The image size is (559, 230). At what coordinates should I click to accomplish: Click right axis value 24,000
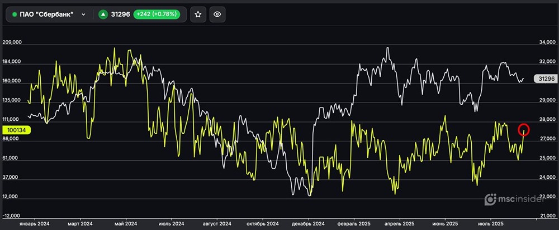pyautogui.click(x=547, y=177)
